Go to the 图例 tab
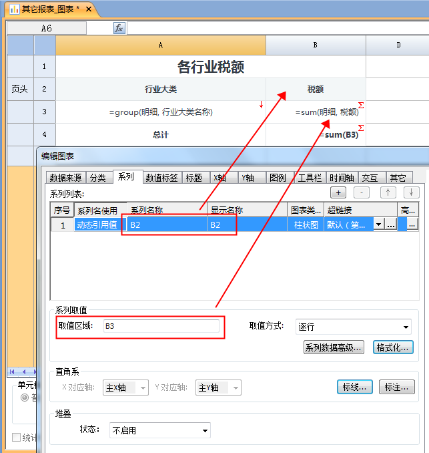Image resolution: width=429 pixels, height=453 pixels. pos(278,178)
